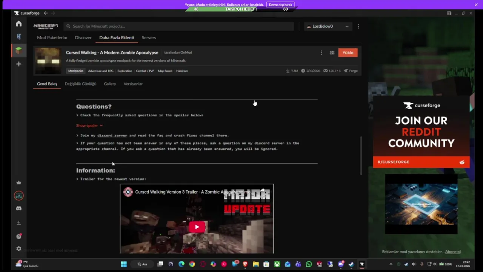Click the Abone ol link
This screenshot has width=483, height=272.
[x=453, y=252]
